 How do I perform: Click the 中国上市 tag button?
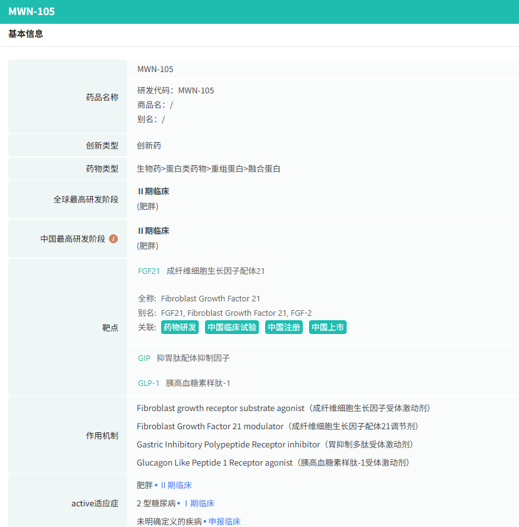pyautogui.click(x=328, y=327)
